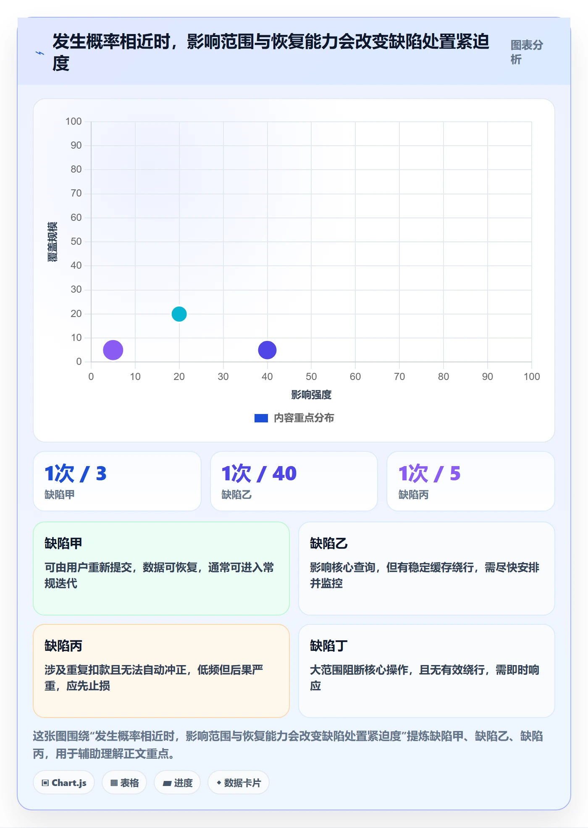Viewport: 588px width, 828px height.
Task: Click the Chart.js tag
Action: pyautogui.click(x=64, y=783)
